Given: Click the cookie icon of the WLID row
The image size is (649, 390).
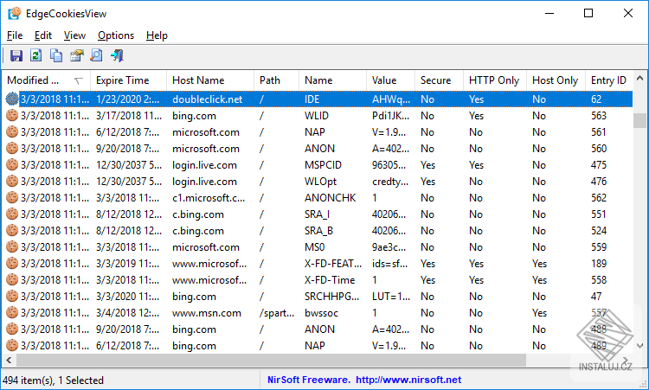Looking at the screenshot, I should [x=11, y=116].
